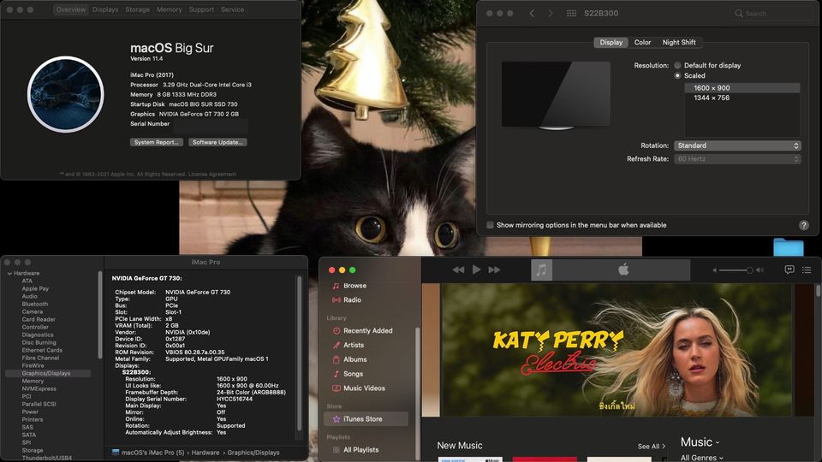This screenshot has width=822, height=462.
Task: Click the low volume speaker icon
Action: pos(714,270)
